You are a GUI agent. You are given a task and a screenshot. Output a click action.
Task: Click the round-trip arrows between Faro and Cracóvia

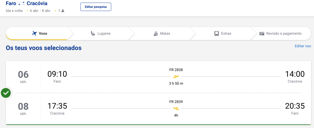click(21, 4)
